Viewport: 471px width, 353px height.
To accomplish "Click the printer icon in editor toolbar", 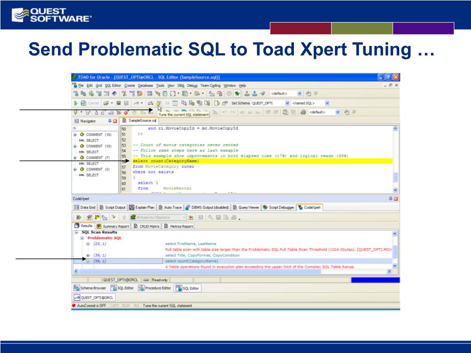I will (303, 112).
